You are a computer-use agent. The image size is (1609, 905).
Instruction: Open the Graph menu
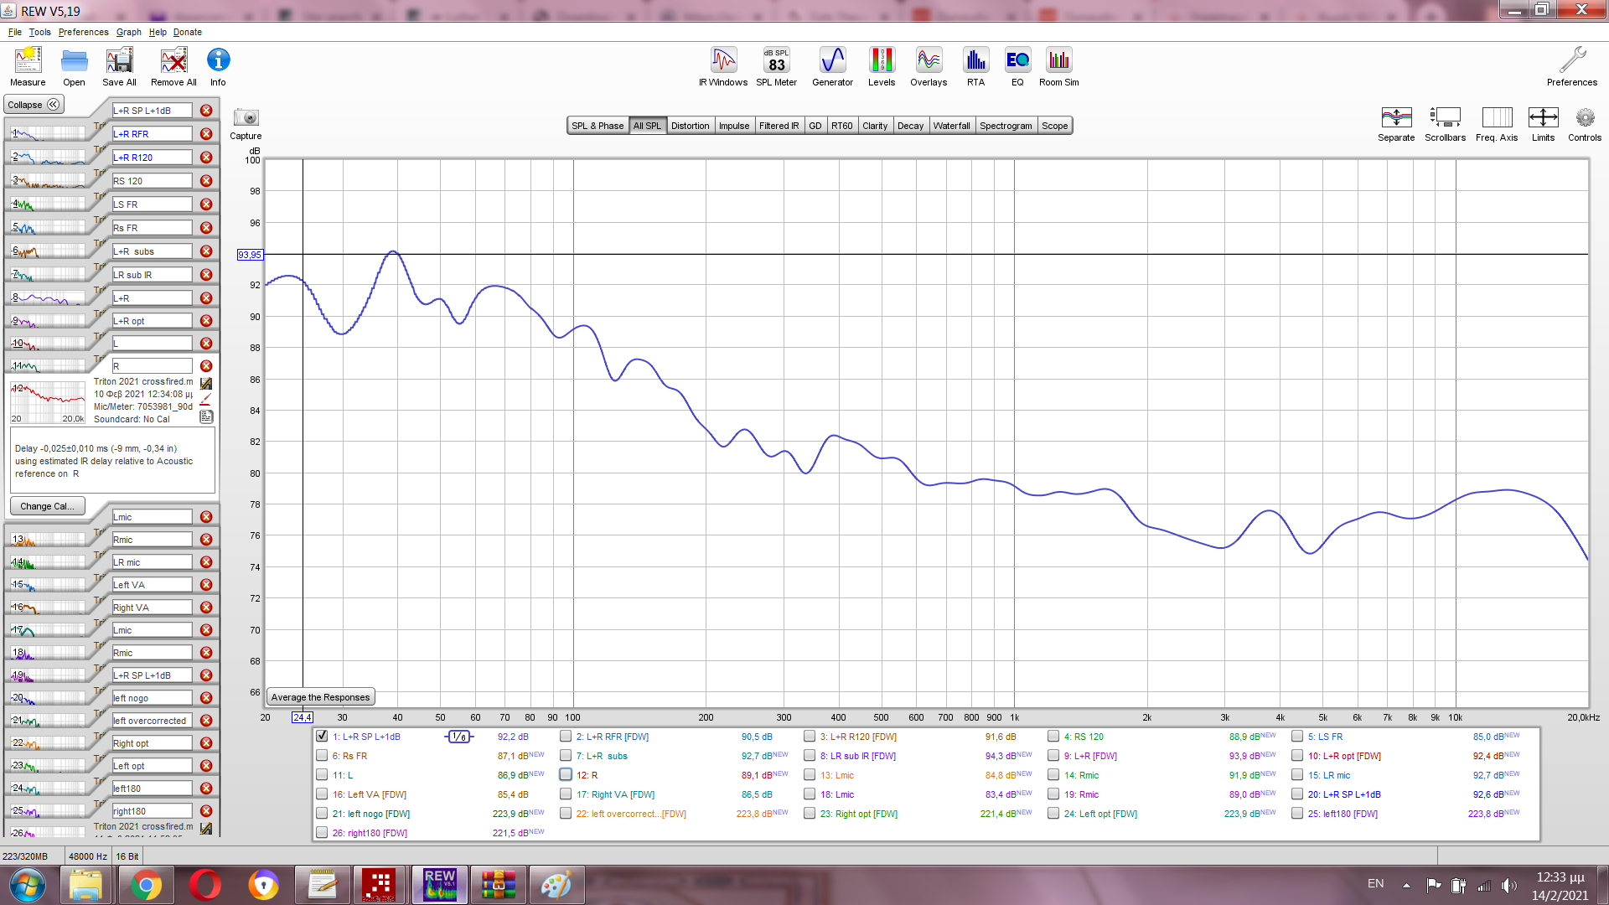(x=128, y=32)
